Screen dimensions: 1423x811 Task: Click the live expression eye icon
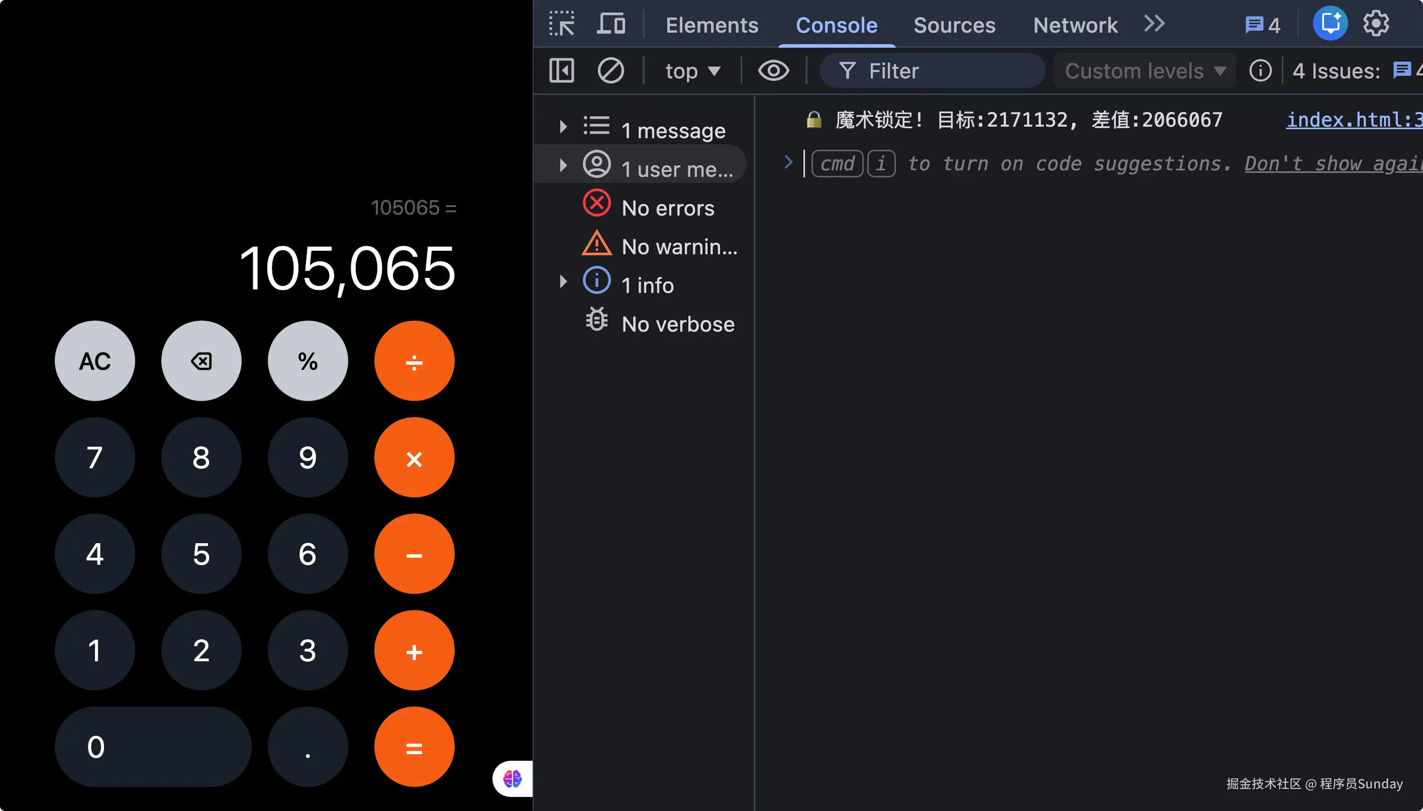[x=773, y=71]
